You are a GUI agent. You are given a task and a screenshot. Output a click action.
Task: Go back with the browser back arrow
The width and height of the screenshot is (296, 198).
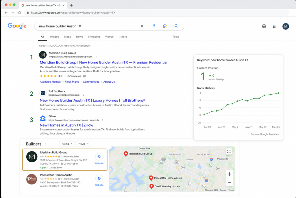tap(6, 13)
